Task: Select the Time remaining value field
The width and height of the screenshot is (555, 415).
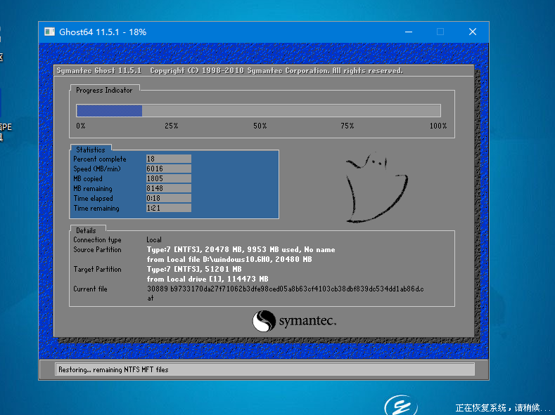Action: click(x=169, y=208)
